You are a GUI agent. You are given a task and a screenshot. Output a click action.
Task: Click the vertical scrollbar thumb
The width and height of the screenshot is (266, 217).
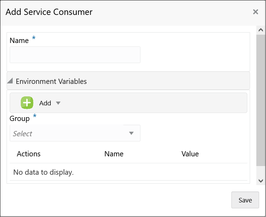pos(261,101)
